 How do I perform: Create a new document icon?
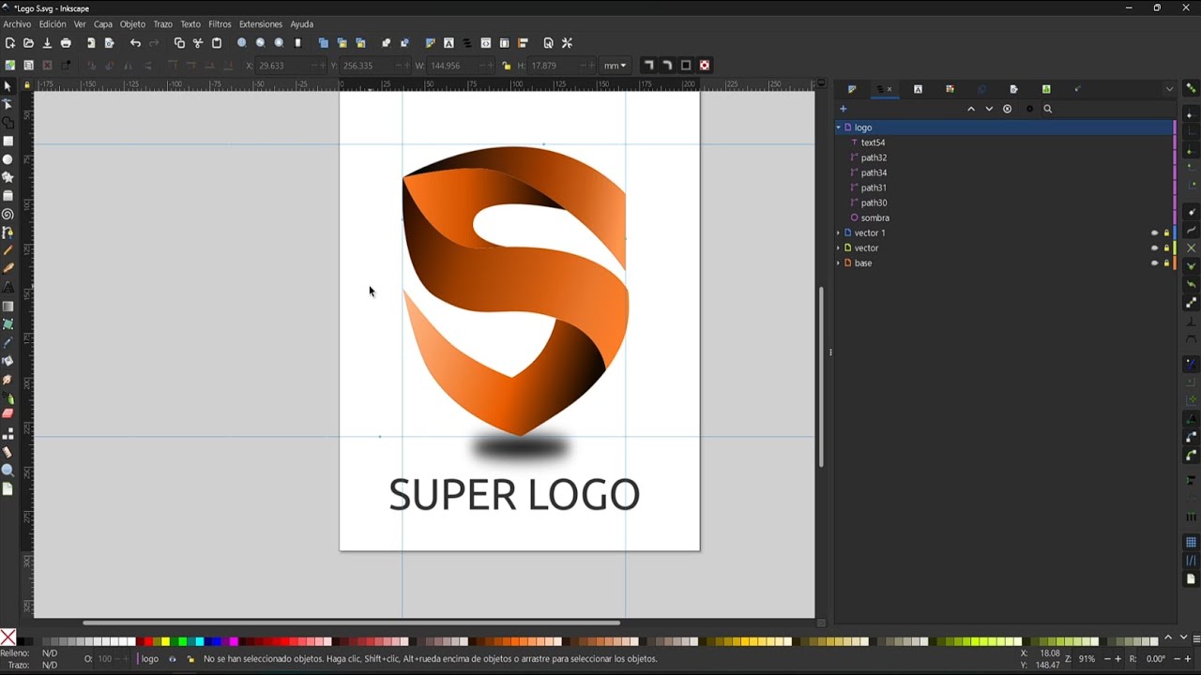(9, 43)
